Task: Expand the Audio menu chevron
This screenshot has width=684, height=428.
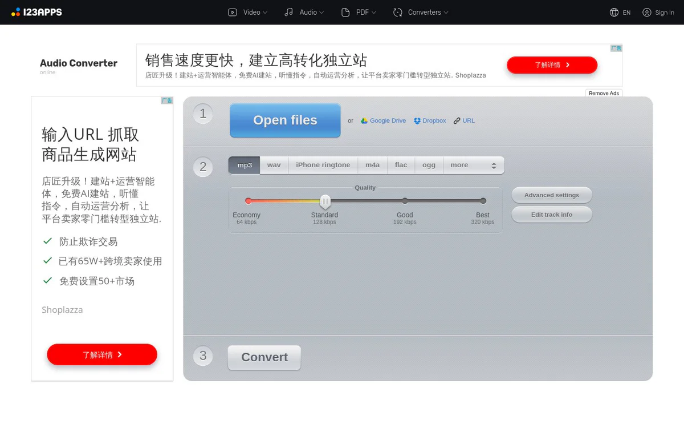Action: coord(321,13)
